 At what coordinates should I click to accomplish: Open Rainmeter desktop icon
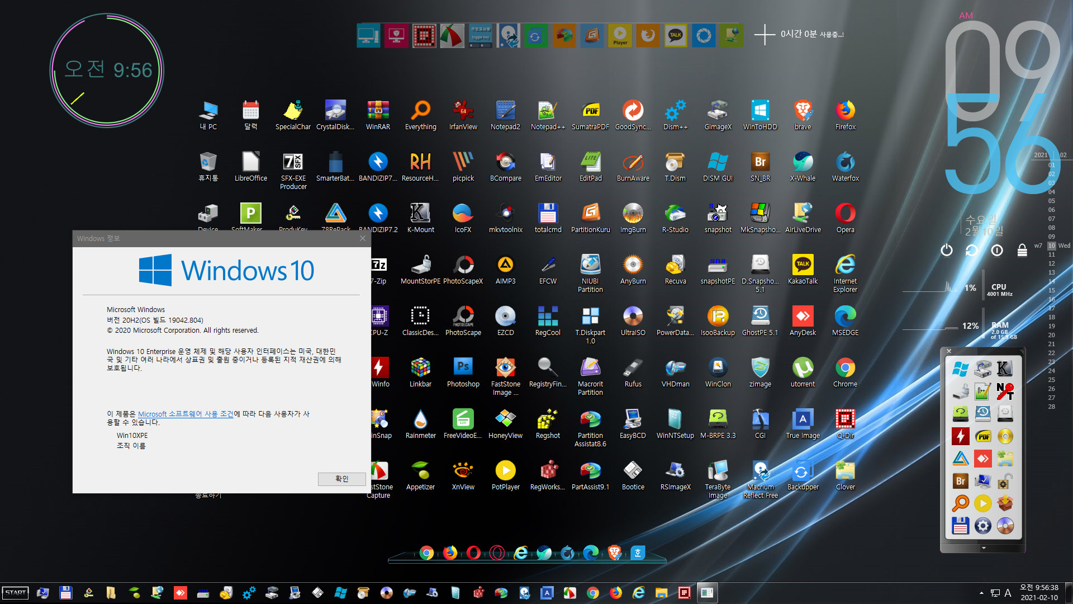pyautogui.click(x=420, y=424)
